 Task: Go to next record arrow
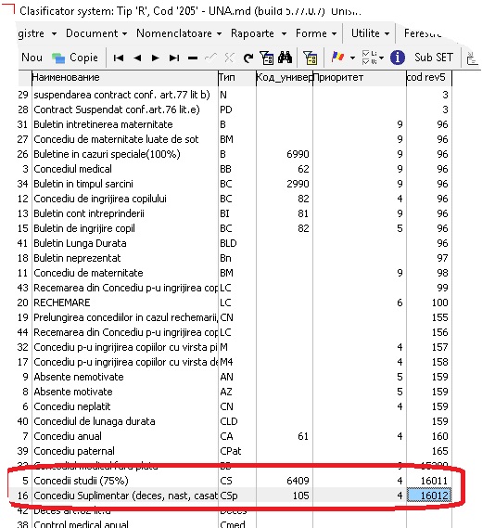(156, 58)
